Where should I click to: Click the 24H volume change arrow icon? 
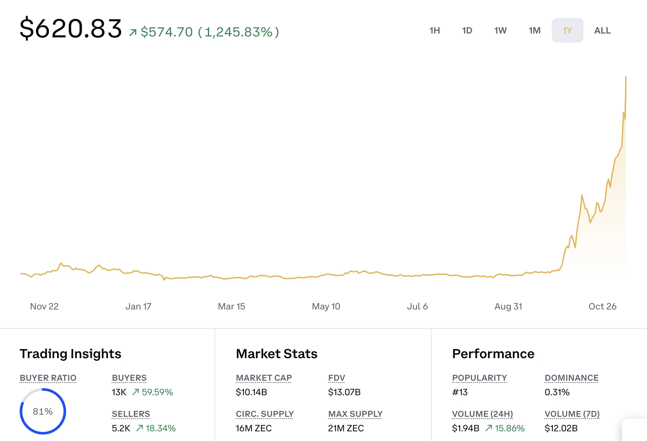click(x=489, y=428)
